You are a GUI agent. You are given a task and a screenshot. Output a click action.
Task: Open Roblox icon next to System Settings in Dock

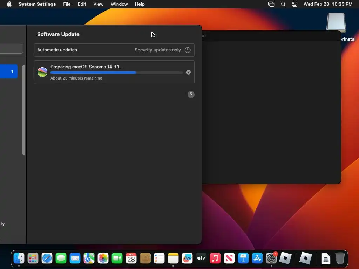(x=285, y=258)
